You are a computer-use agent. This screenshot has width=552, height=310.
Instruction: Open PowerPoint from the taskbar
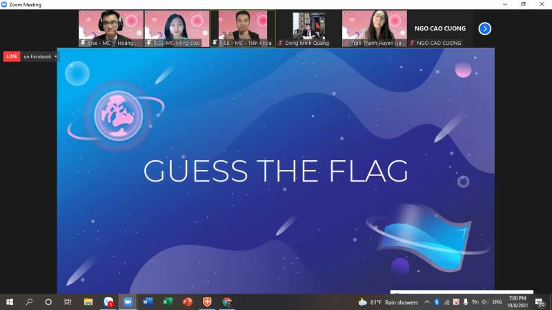tap(187, 302)
